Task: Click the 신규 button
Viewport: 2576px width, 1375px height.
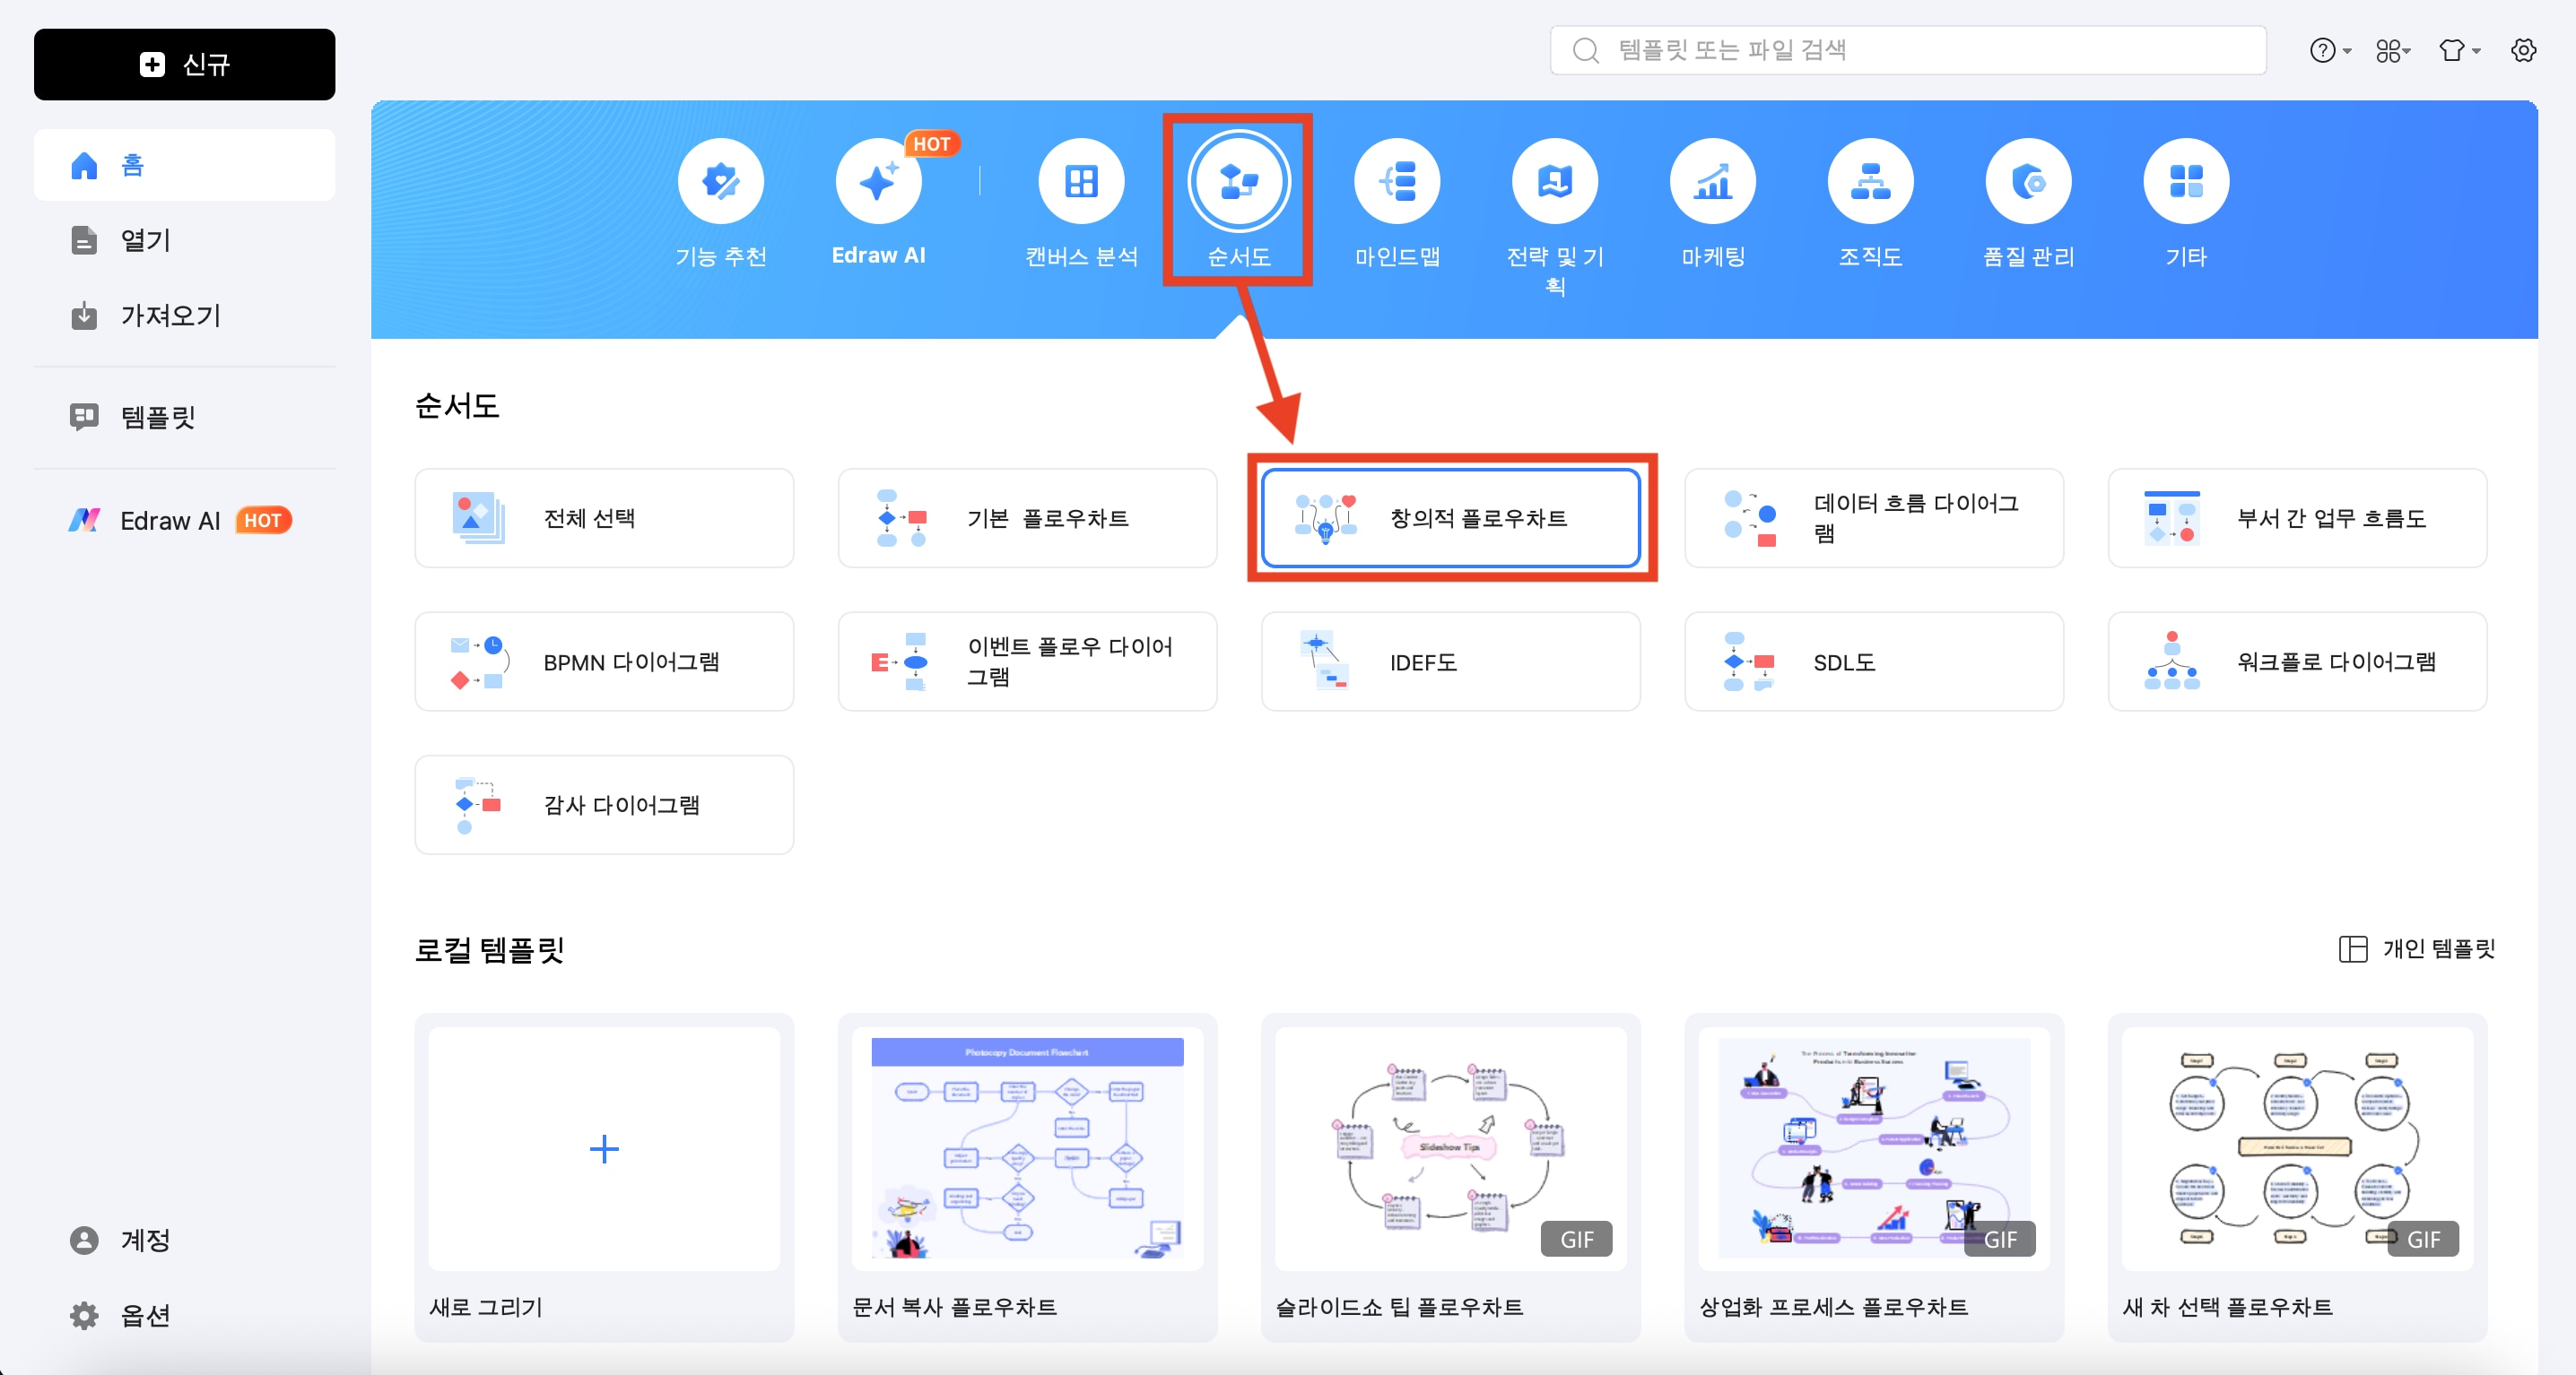Action: click(x=184, y=64)
